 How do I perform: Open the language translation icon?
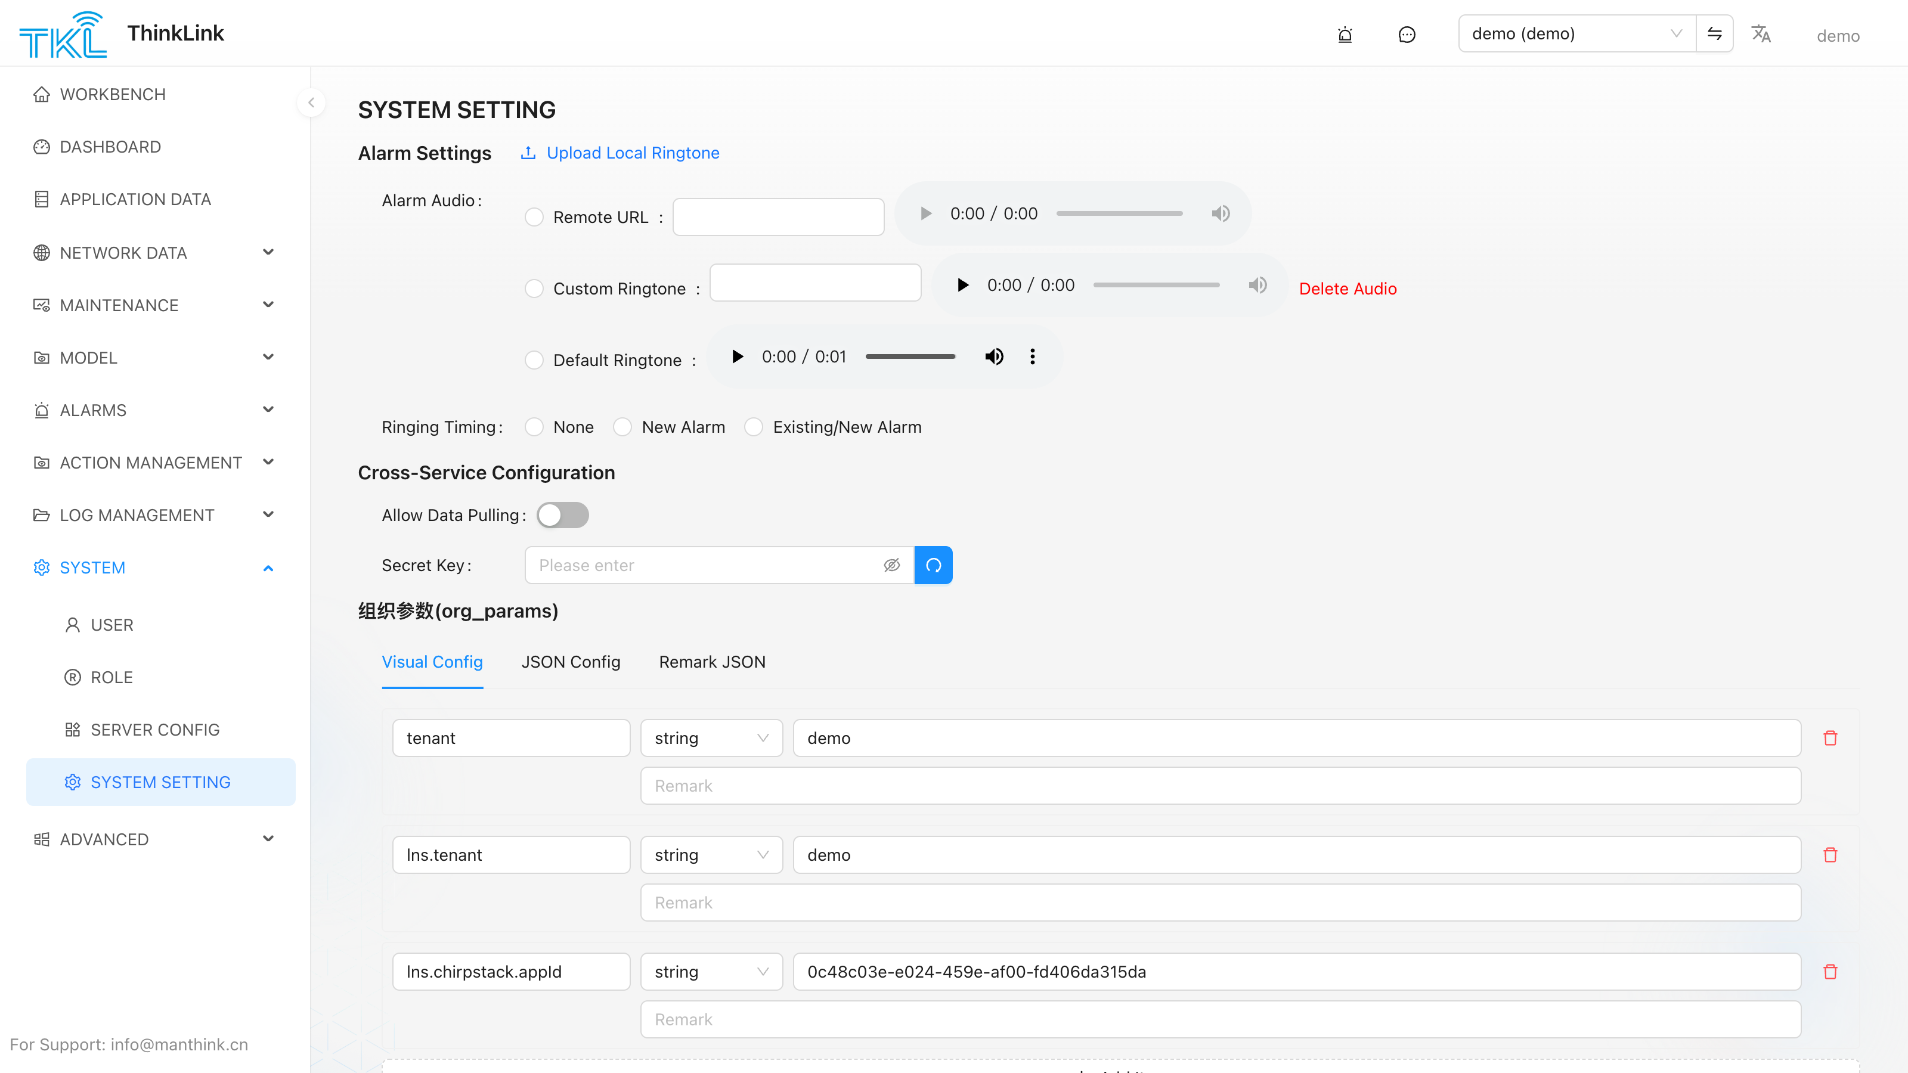[1761, 33]
